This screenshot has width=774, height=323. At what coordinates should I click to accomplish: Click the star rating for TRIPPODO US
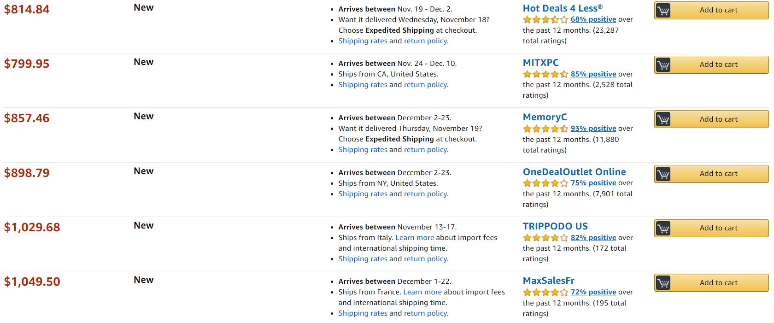[545, 238]
